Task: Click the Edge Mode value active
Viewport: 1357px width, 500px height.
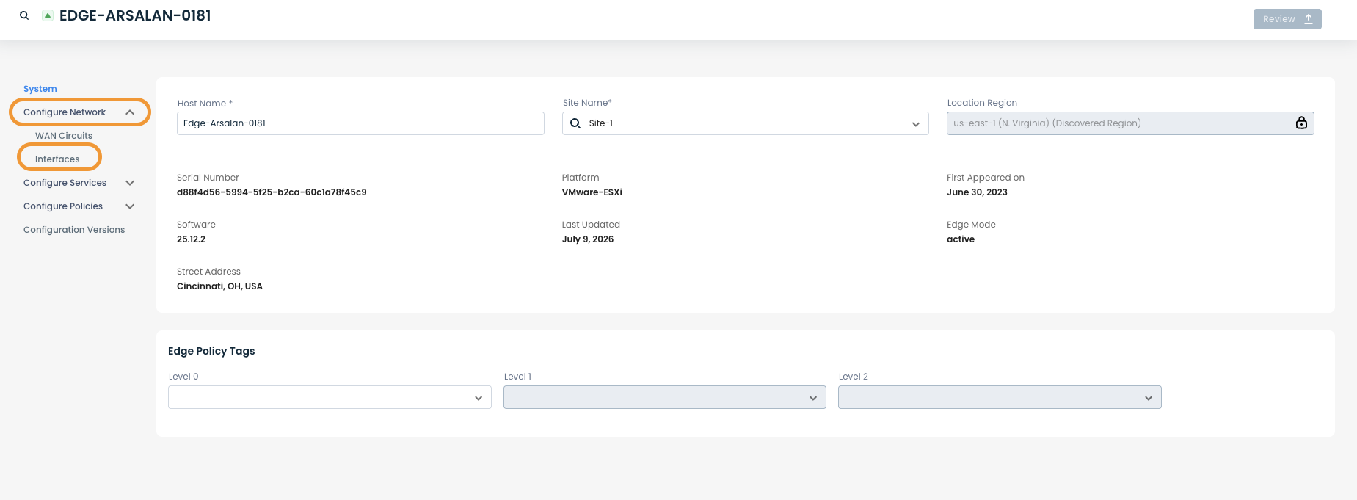Action: click(961, 239)
